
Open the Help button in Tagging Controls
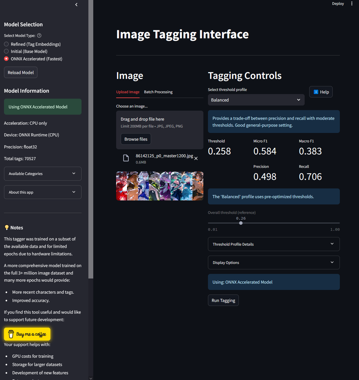point(321,92)
